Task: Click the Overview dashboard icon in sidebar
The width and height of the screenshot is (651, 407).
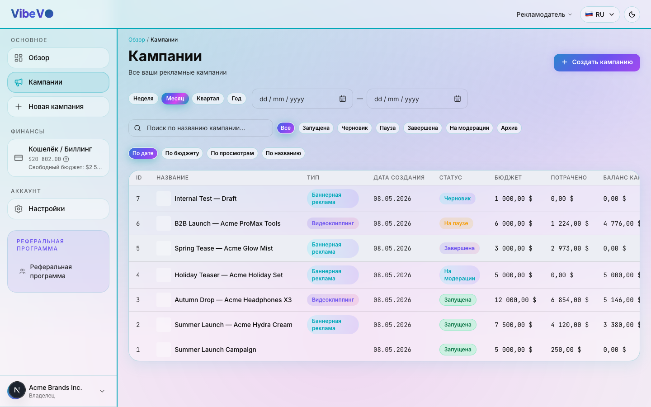Action: [19, 58]
